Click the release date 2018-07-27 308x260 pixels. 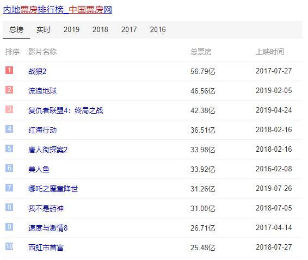point(274,247)
